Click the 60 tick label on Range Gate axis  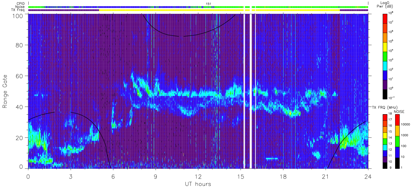tap(19, 76)
